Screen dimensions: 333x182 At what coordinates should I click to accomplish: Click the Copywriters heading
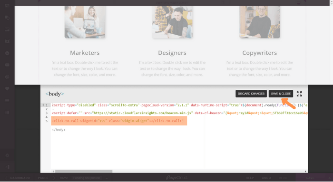[x=260, y=53]
